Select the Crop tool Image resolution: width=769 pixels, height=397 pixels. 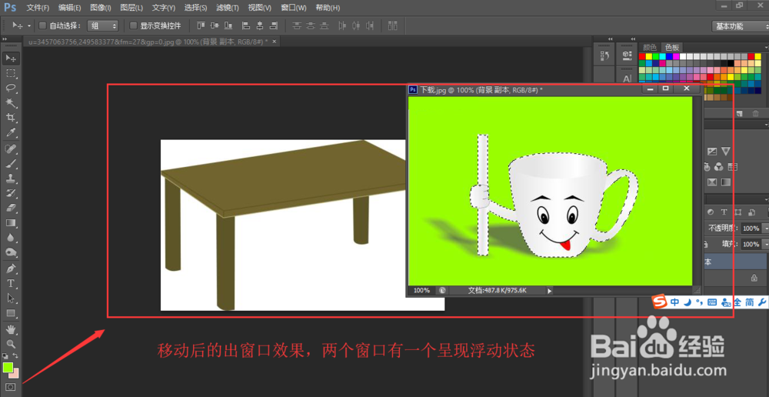pos(11,117)
